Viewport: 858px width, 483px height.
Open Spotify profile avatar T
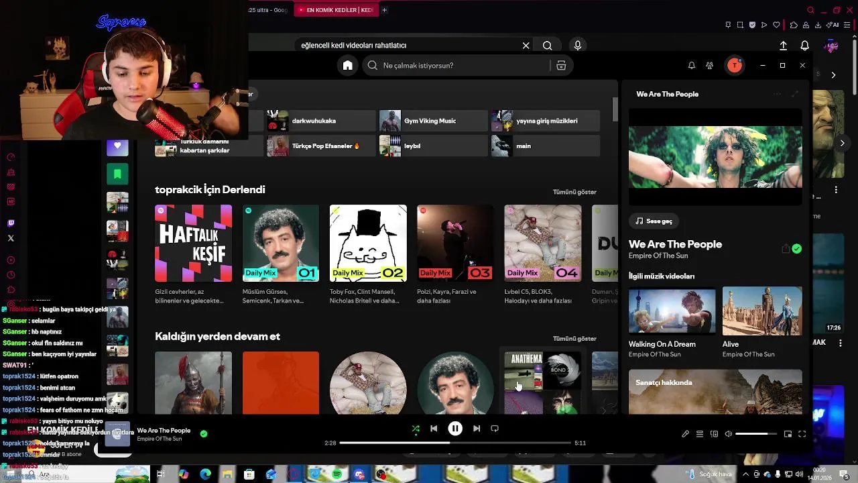coord(735,65)
